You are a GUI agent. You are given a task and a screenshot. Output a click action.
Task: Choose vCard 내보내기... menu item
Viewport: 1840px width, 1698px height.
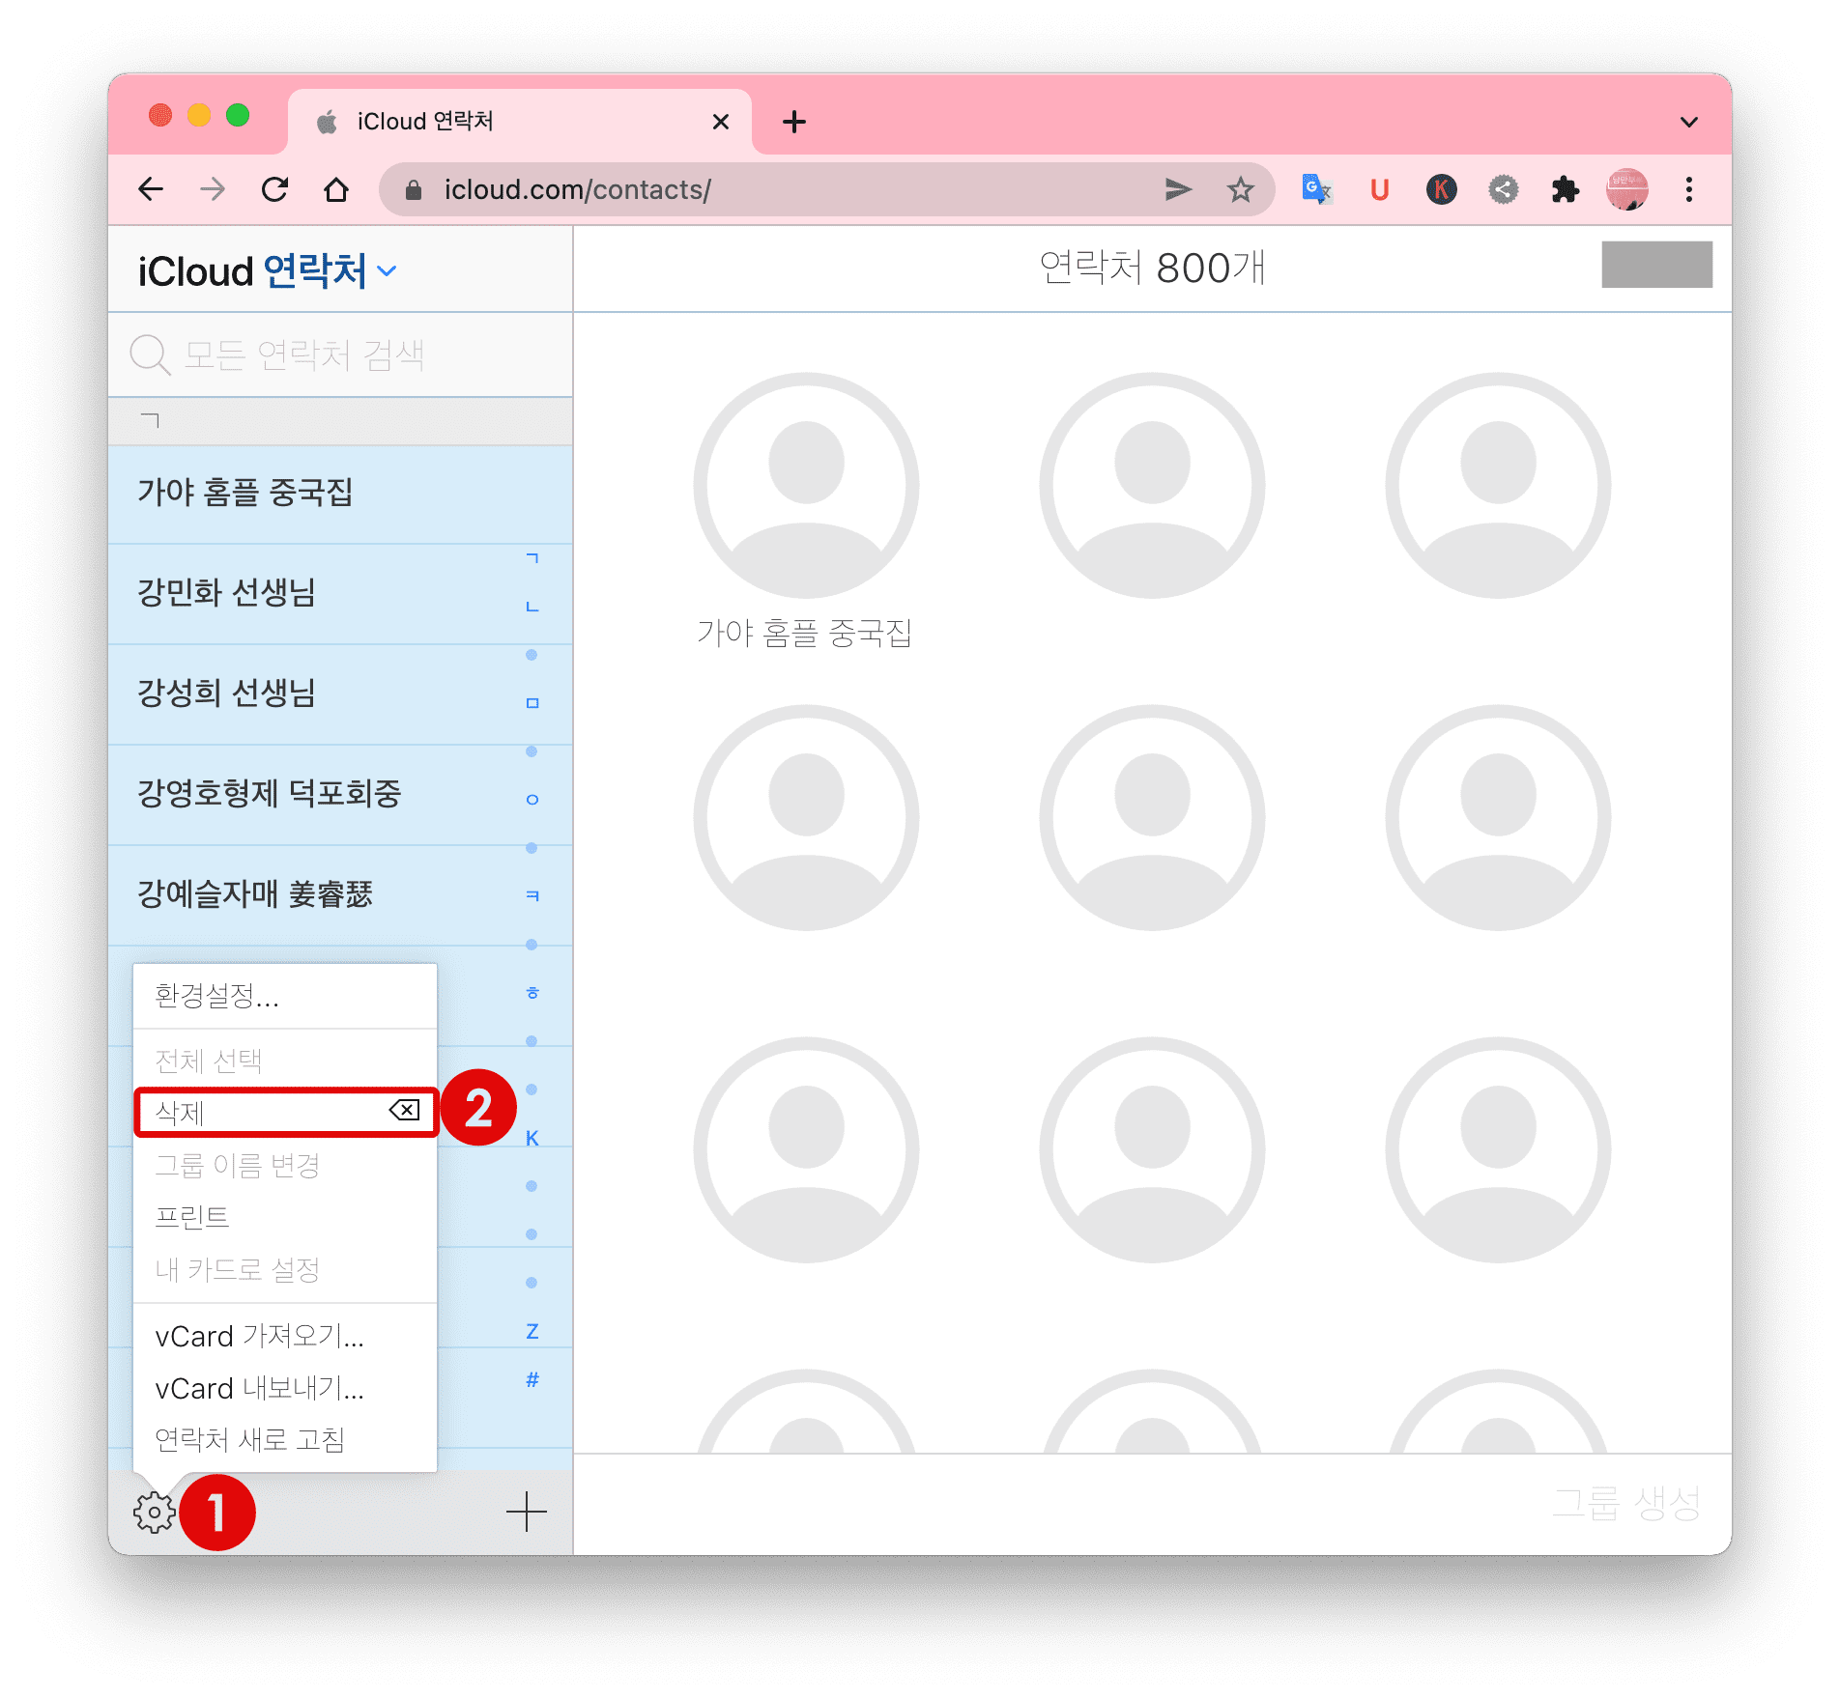[285, 1388]
